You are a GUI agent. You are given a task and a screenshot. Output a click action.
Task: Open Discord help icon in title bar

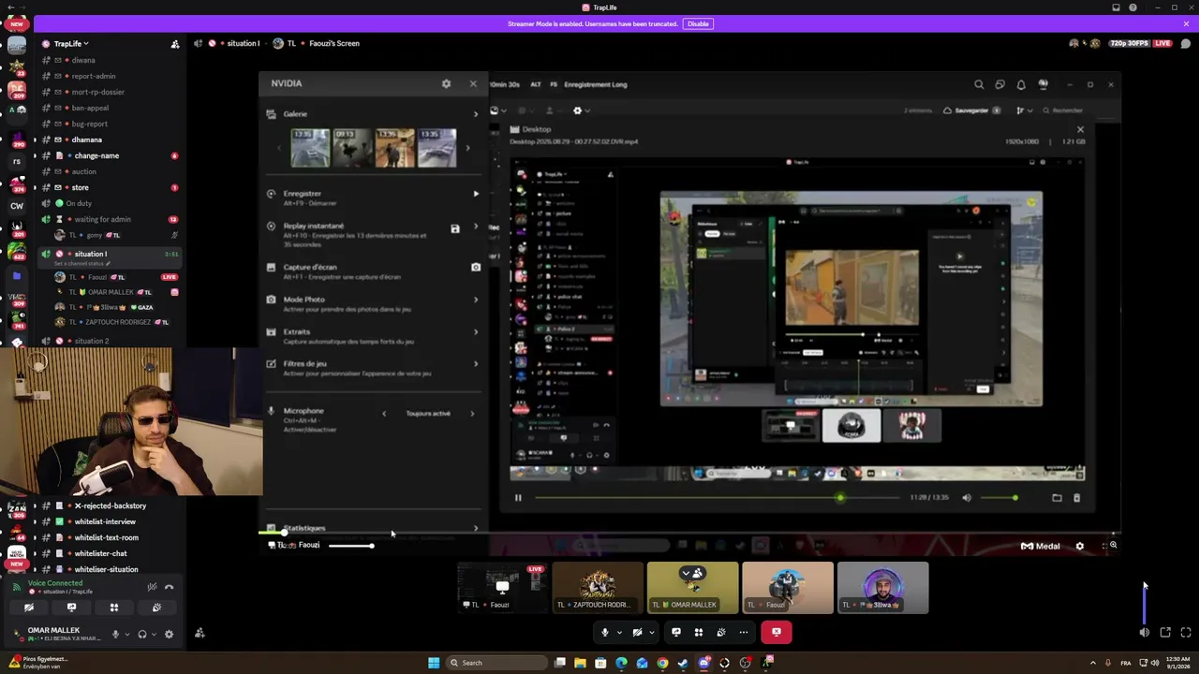[x=1132, y=7]
